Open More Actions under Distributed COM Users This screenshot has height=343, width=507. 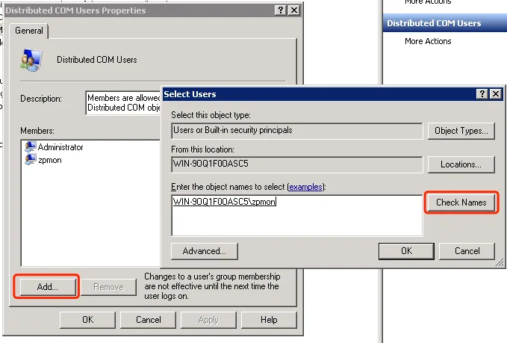[428, 41]
